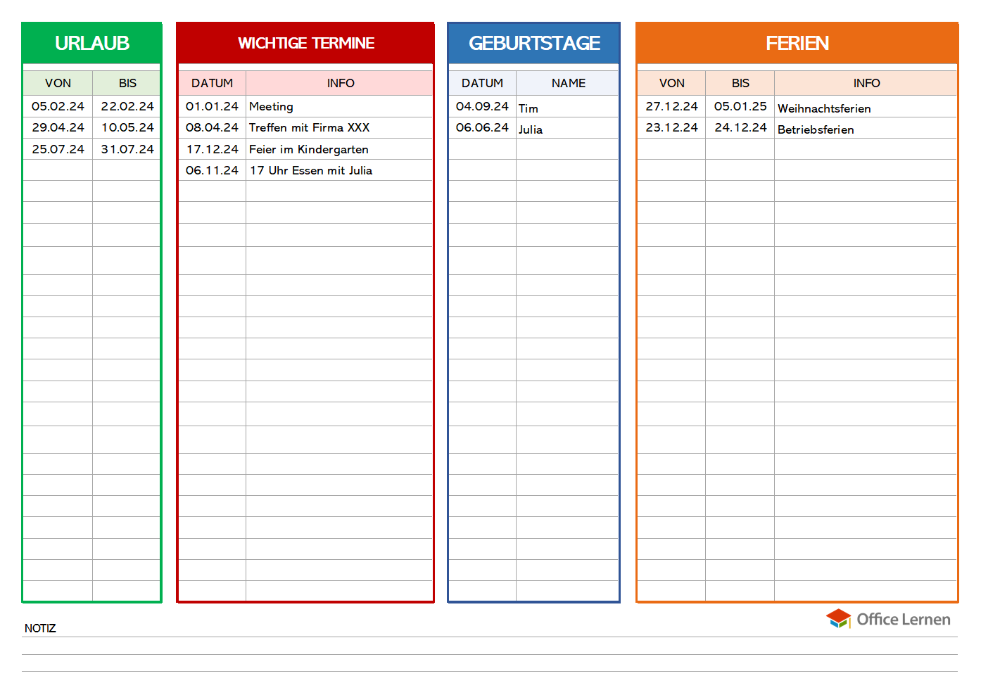This screenshot has width=981, height=690.
Task: Click the 'Betriebsferien' entry in FERIEN
Action: click(x=816, y=129)
